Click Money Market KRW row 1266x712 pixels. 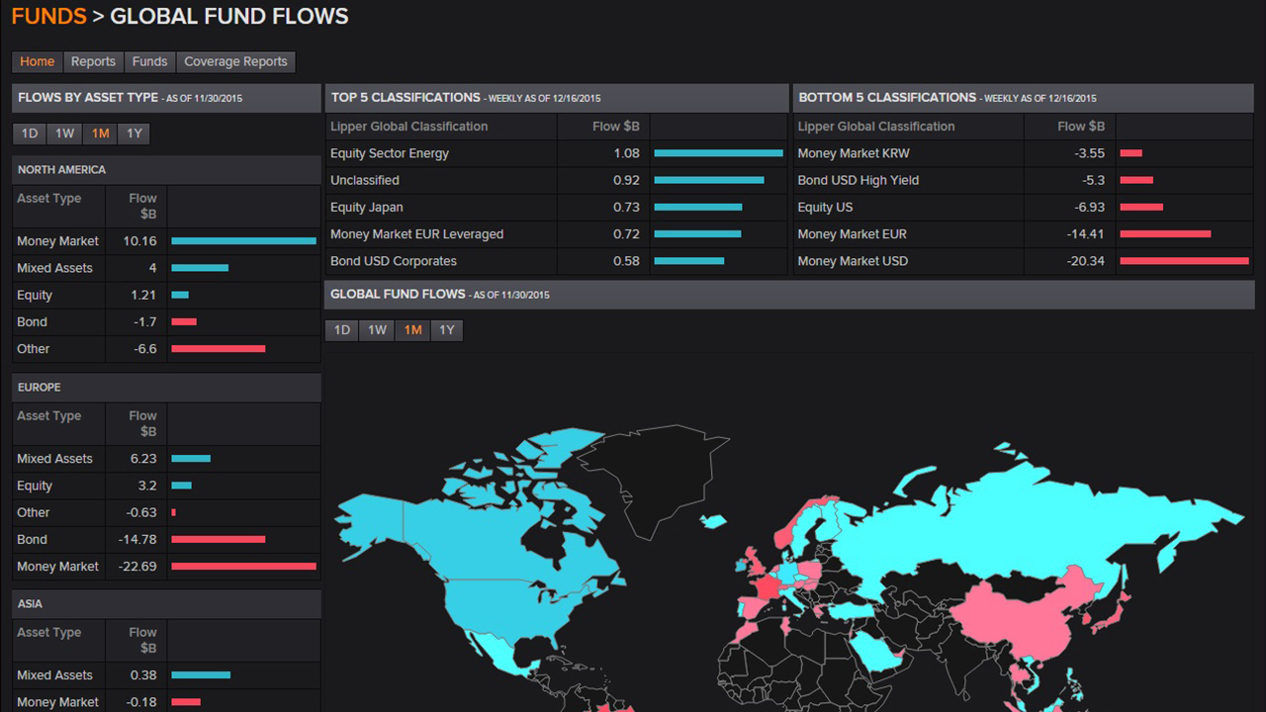coord(1023,153)
